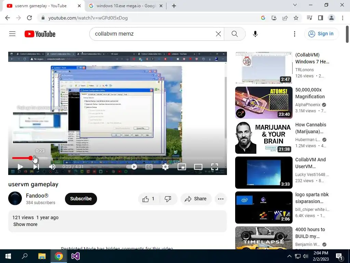
Task: Like the video
Action: (x=149, y=199)
